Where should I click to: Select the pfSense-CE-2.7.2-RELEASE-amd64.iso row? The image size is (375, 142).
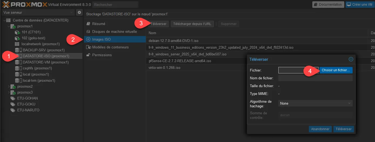pos(180,61)
